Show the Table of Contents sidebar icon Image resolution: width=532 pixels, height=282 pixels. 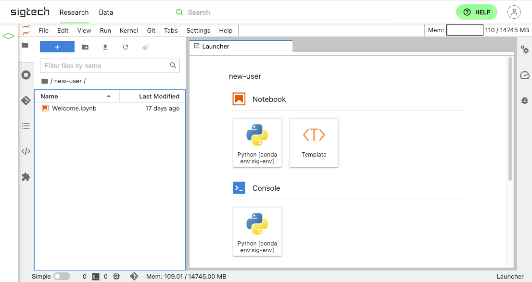(26, 126)
